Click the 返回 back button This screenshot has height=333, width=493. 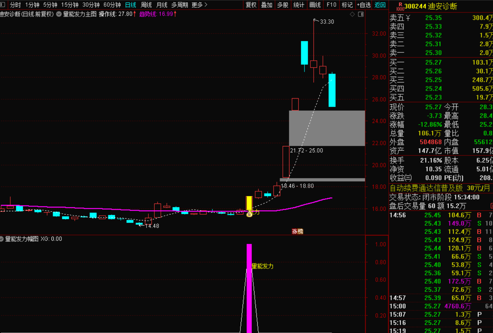click(x=380, y=5)
